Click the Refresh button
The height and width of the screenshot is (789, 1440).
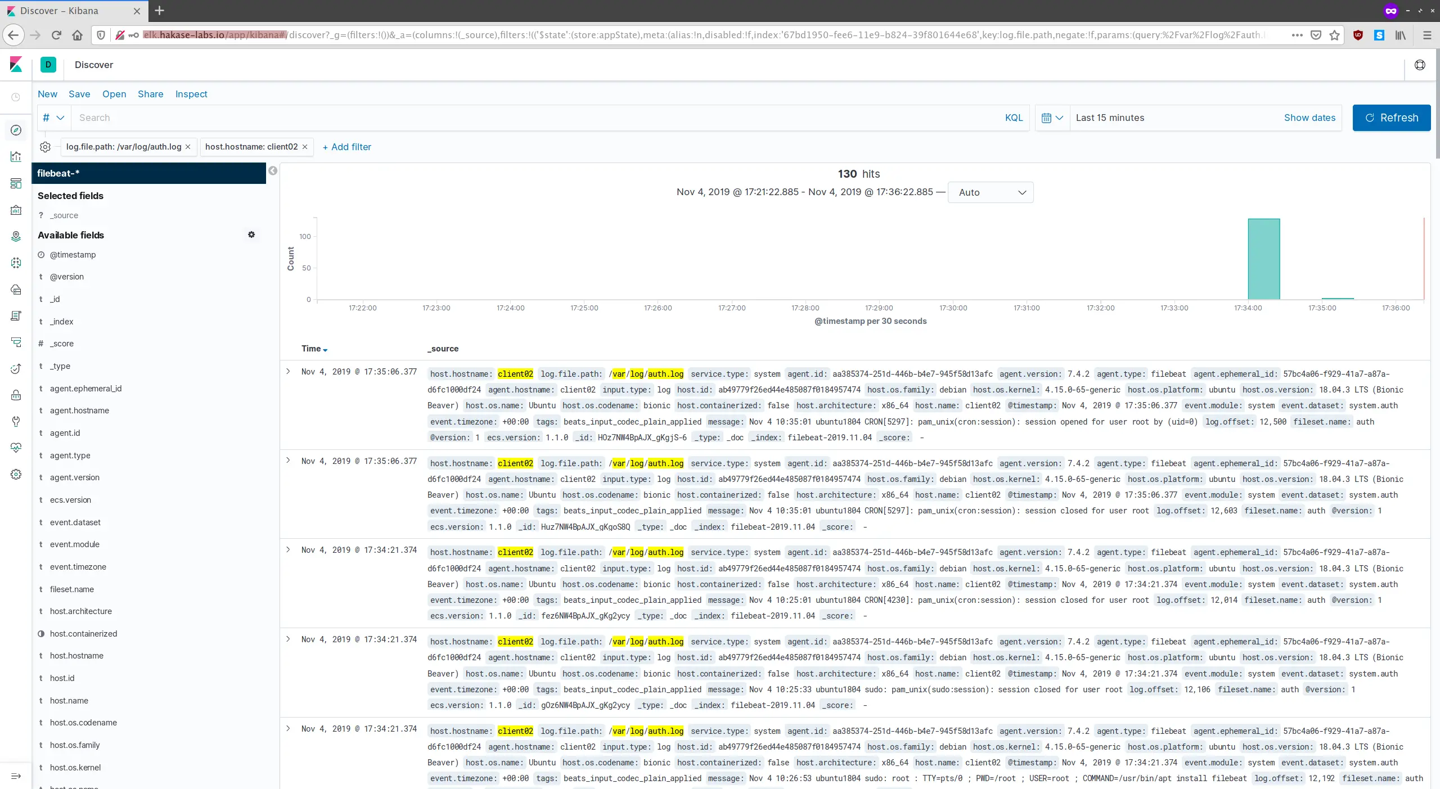(x=1391, y=118)
